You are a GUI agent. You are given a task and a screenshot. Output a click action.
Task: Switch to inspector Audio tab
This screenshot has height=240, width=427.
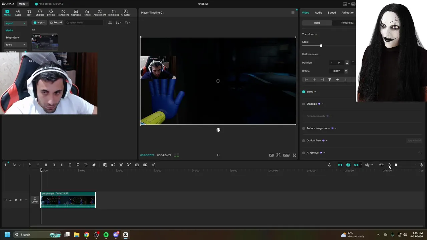pyautogui.click(x=318, y=13)
